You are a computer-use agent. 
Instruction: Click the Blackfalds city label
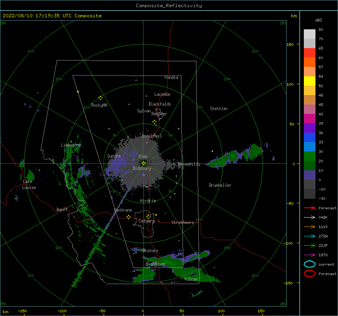(160, 104)
